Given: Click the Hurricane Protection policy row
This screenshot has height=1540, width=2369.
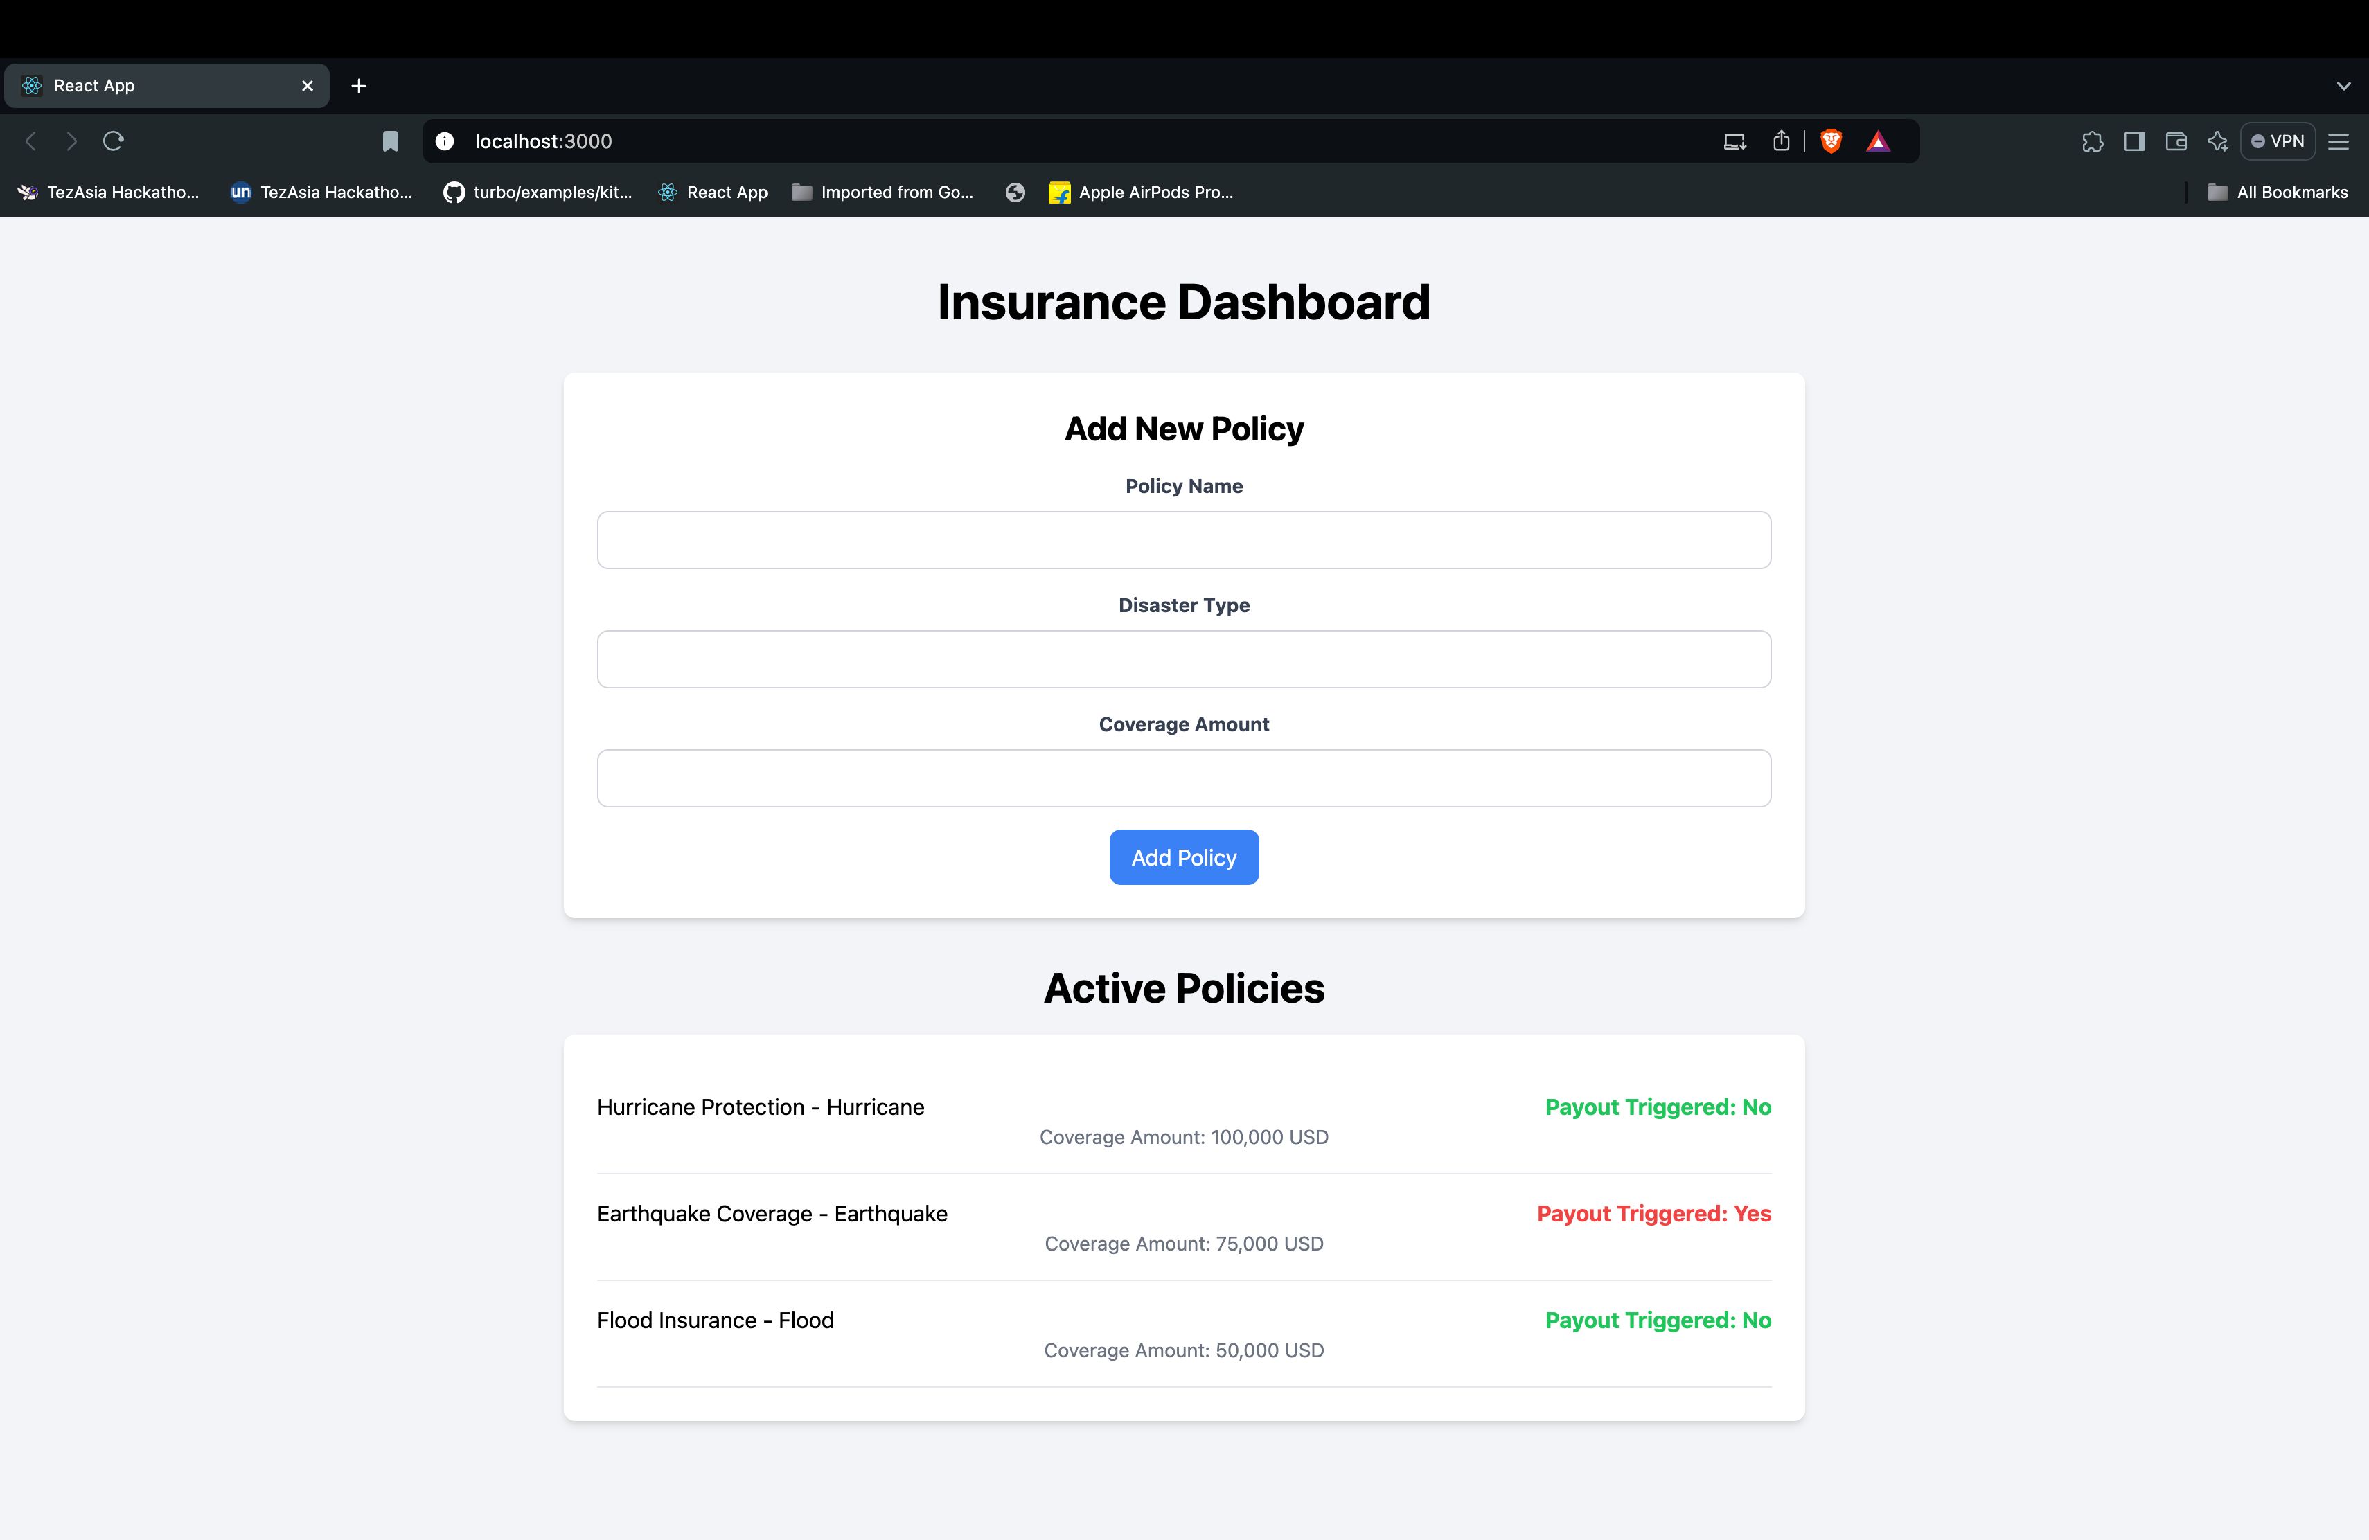Looking at the screenshot, I should tap(1184, 1119).
